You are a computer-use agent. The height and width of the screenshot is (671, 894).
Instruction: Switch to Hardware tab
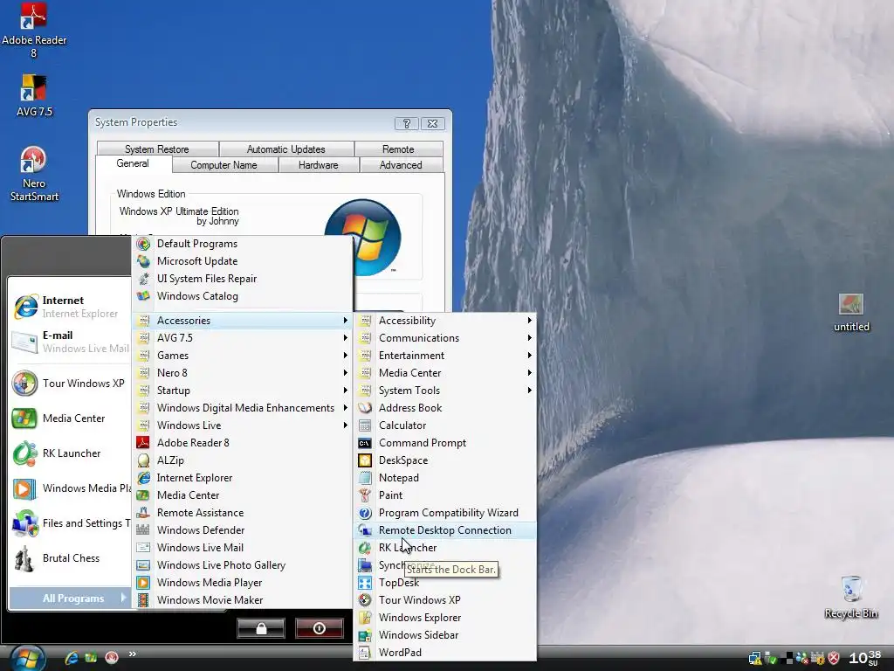click(318, 165)
